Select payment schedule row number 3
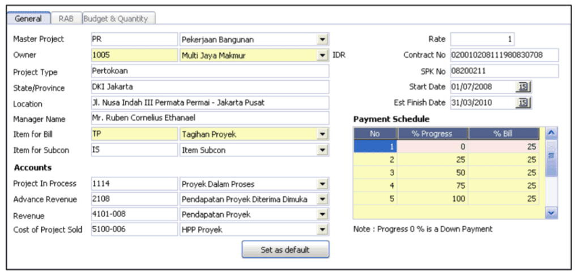Screen dimensions: 580x277 (x=375, y=172)
